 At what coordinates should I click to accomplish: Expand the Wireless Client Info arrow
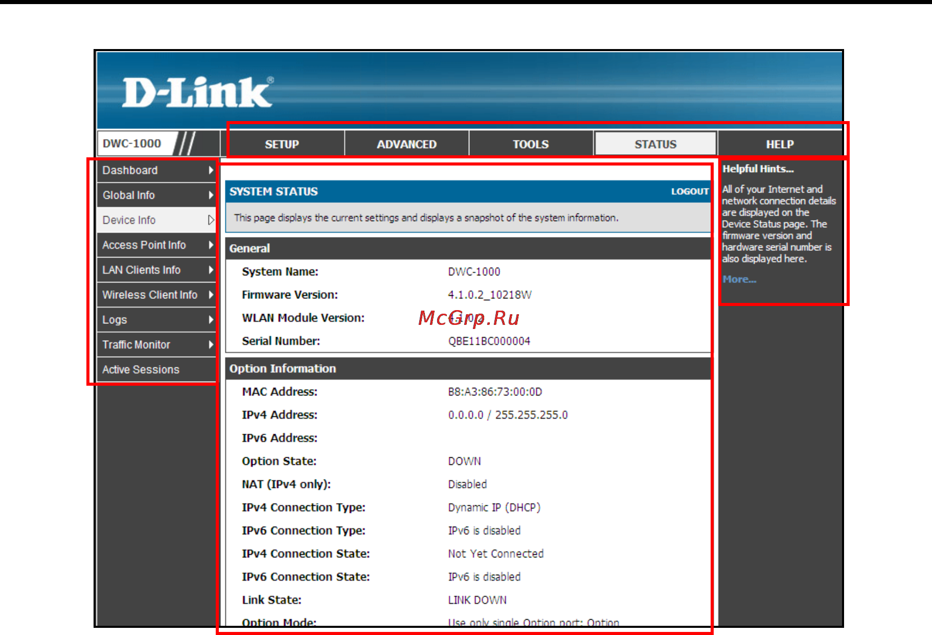[211, 295]
